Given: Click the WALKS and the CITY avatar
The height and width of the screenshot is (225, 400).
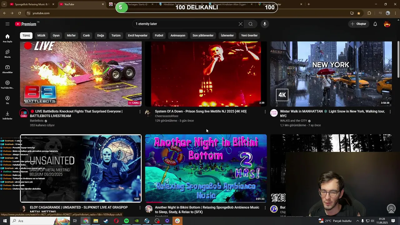Looking at the screenshot, I should click(274, 113).
